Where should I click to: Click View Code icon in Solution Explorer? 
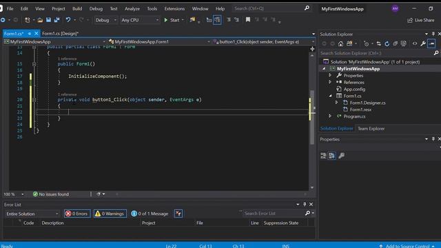(x=415, y=43)
